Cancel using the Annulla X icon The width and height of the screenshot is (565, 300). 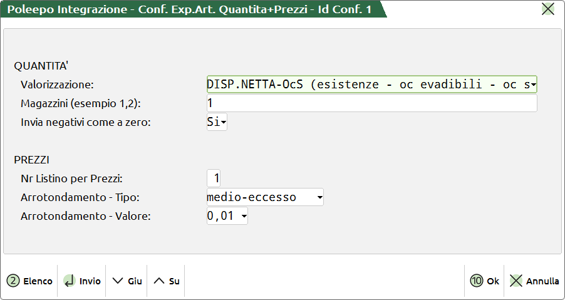click(516, 281)
